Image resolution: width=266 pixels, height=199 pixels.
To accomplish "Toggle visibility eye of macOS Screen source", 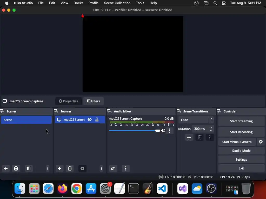I will 90,120.
